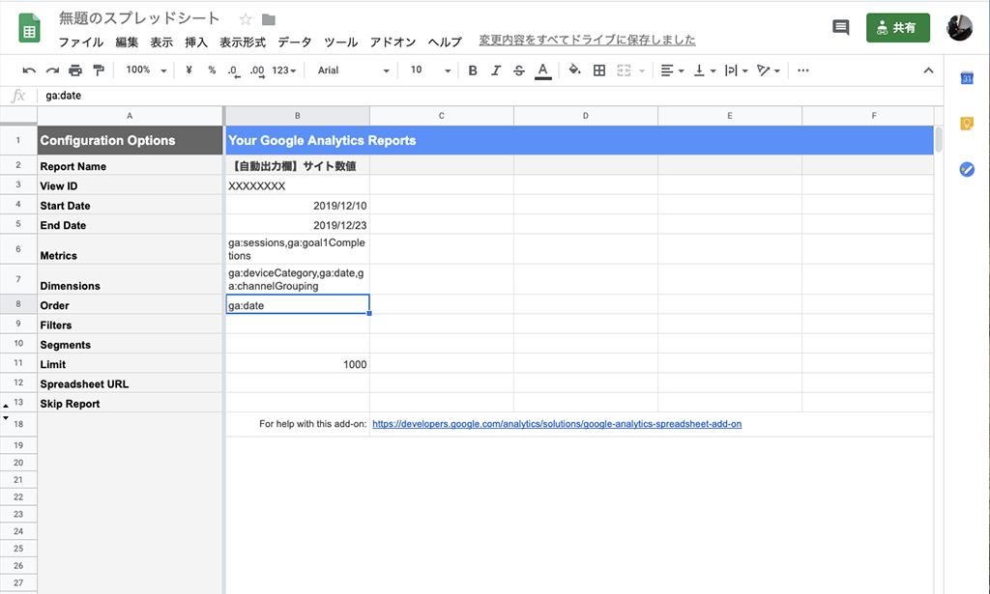This screenshot has width=990, height=594.
Task: Open the horizontal align dropdown
Action: [x=672, y=71]
